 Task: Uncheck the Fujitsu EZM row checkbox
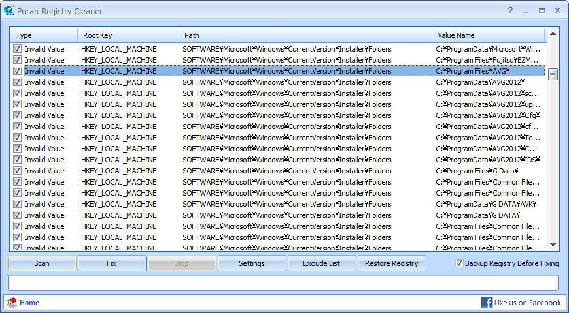pyautogui.click(x=17, y=60)
